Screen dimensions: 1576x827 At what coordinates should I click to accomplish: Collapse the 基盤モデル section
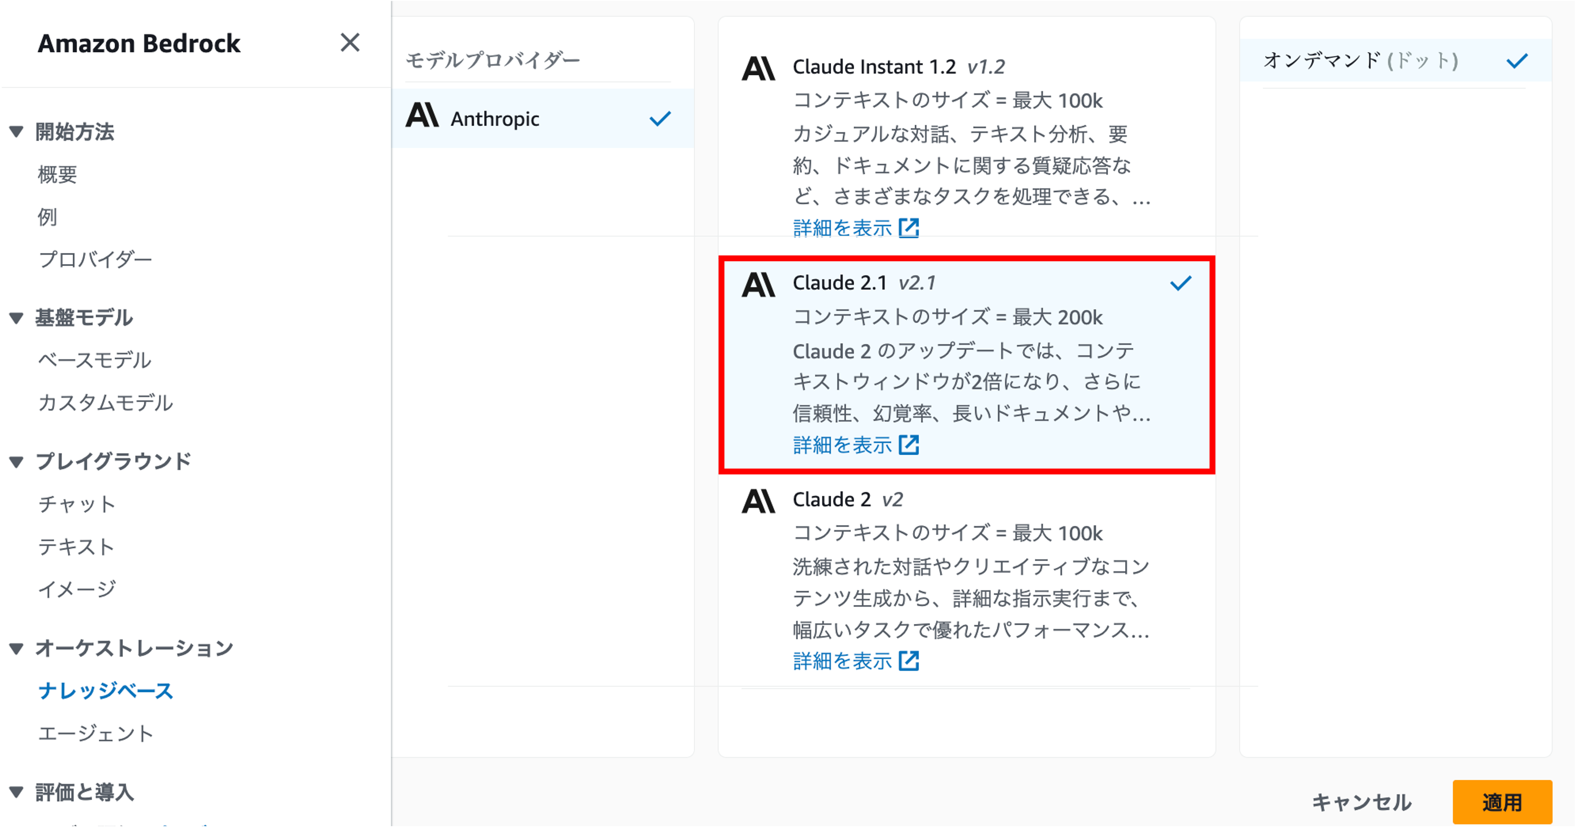pyautogui.click(x=16, y=317)
